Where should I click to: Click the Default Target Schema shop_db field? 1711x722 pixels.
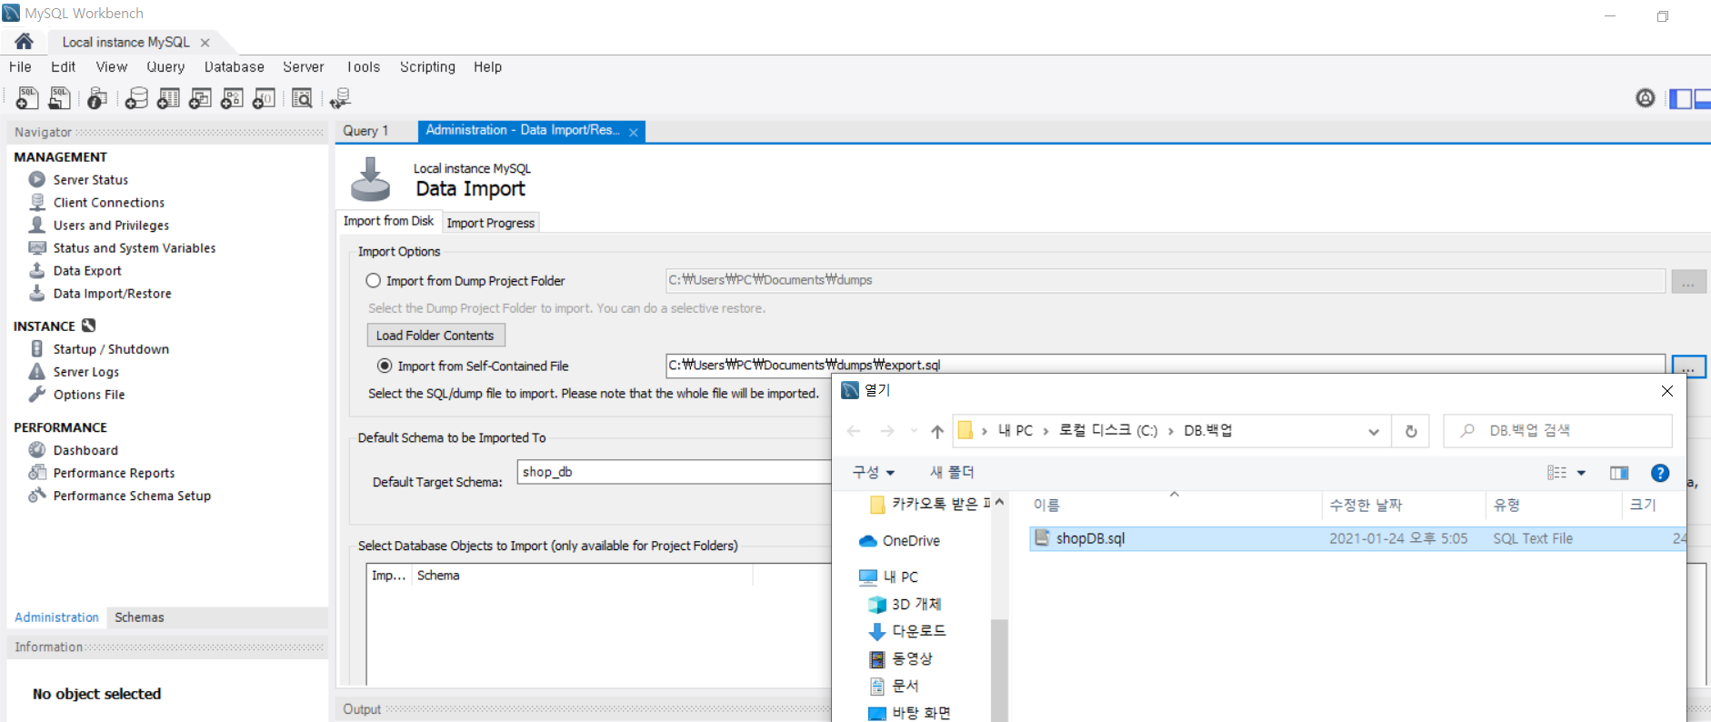point(675,472)
